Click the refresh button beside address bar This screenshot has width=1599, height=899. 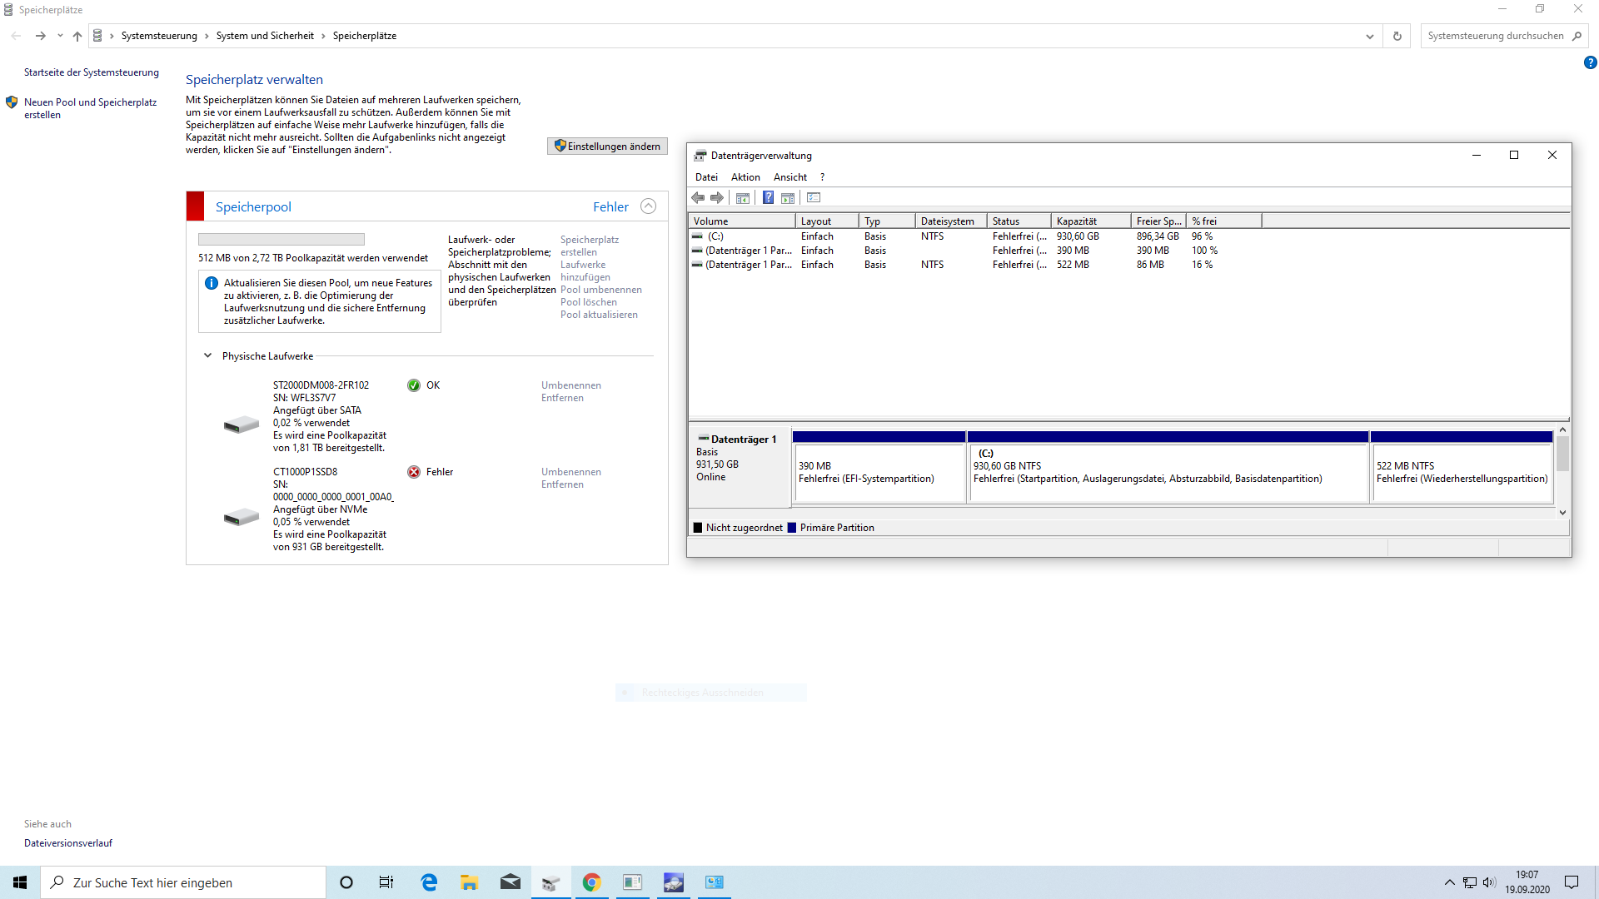[x=1397, y=36]
